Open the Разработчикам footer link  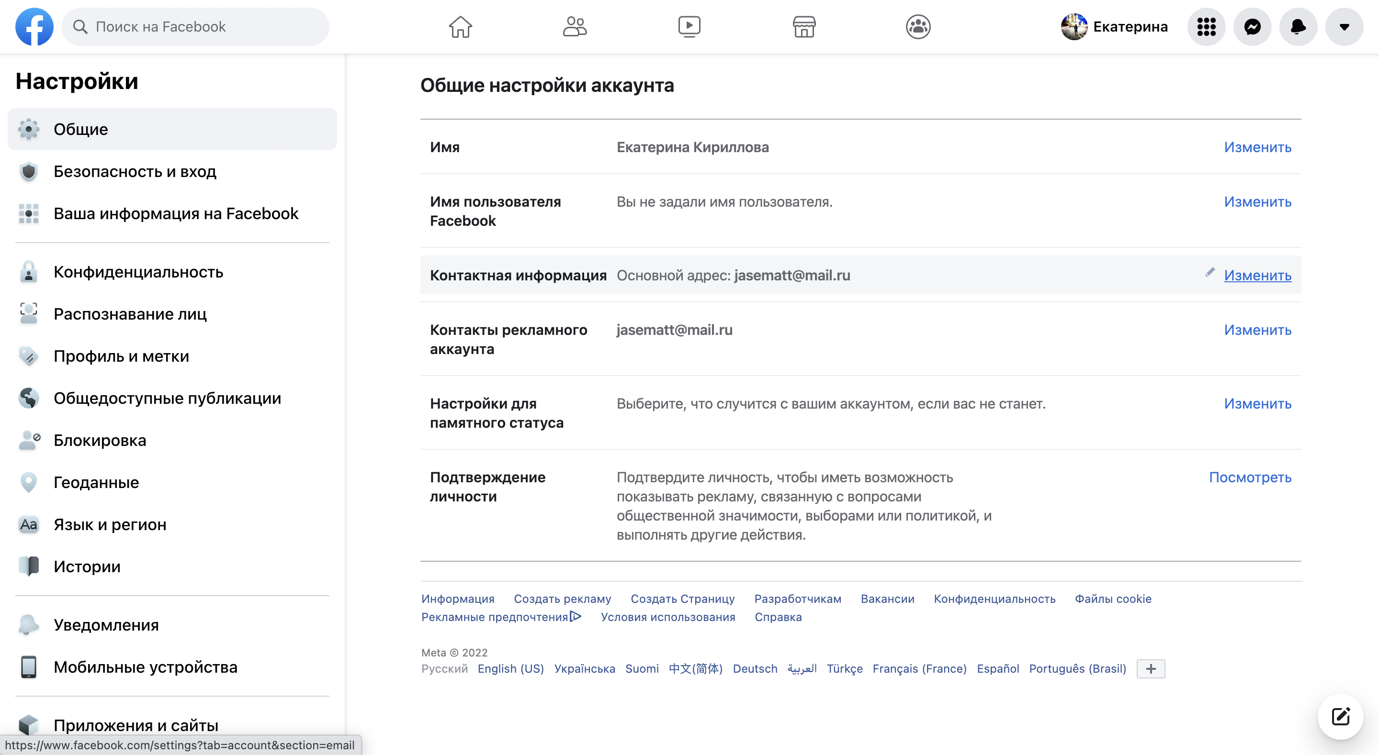798,599
